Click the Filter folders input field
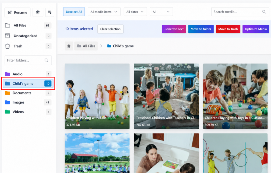The height and width of the screenshot is (173, 271). pyautogui.click(x=28, y=60)
